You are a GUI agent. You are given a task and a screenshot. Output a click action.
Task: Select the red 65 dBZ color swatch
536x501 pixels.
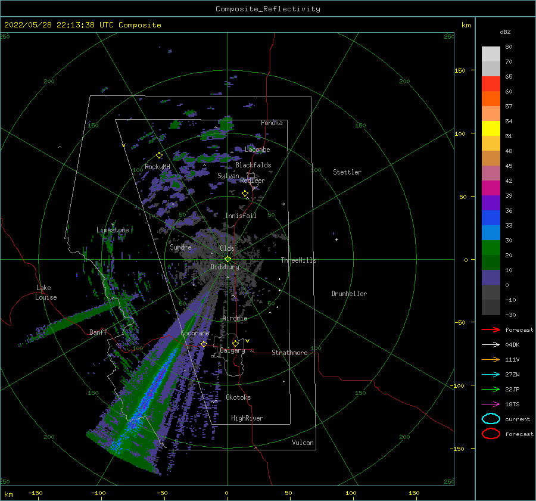(491, 84)
